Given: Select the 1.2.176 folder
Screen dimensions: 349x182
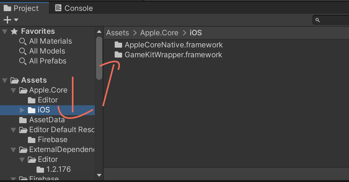Looking at the screenshot, I should (53, 169).
